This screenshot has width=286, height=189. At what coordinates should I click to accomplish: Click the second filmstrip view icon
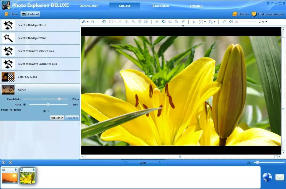click(10, 162)
